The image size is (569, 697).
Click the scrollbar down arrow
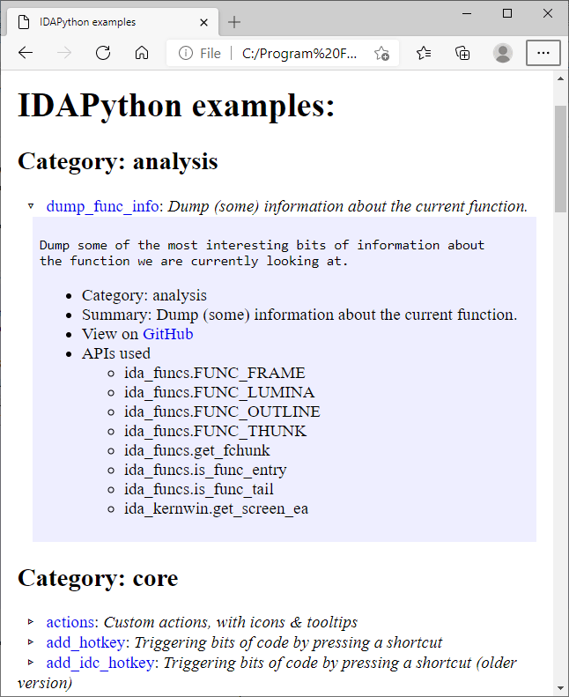tap(560, 689)
